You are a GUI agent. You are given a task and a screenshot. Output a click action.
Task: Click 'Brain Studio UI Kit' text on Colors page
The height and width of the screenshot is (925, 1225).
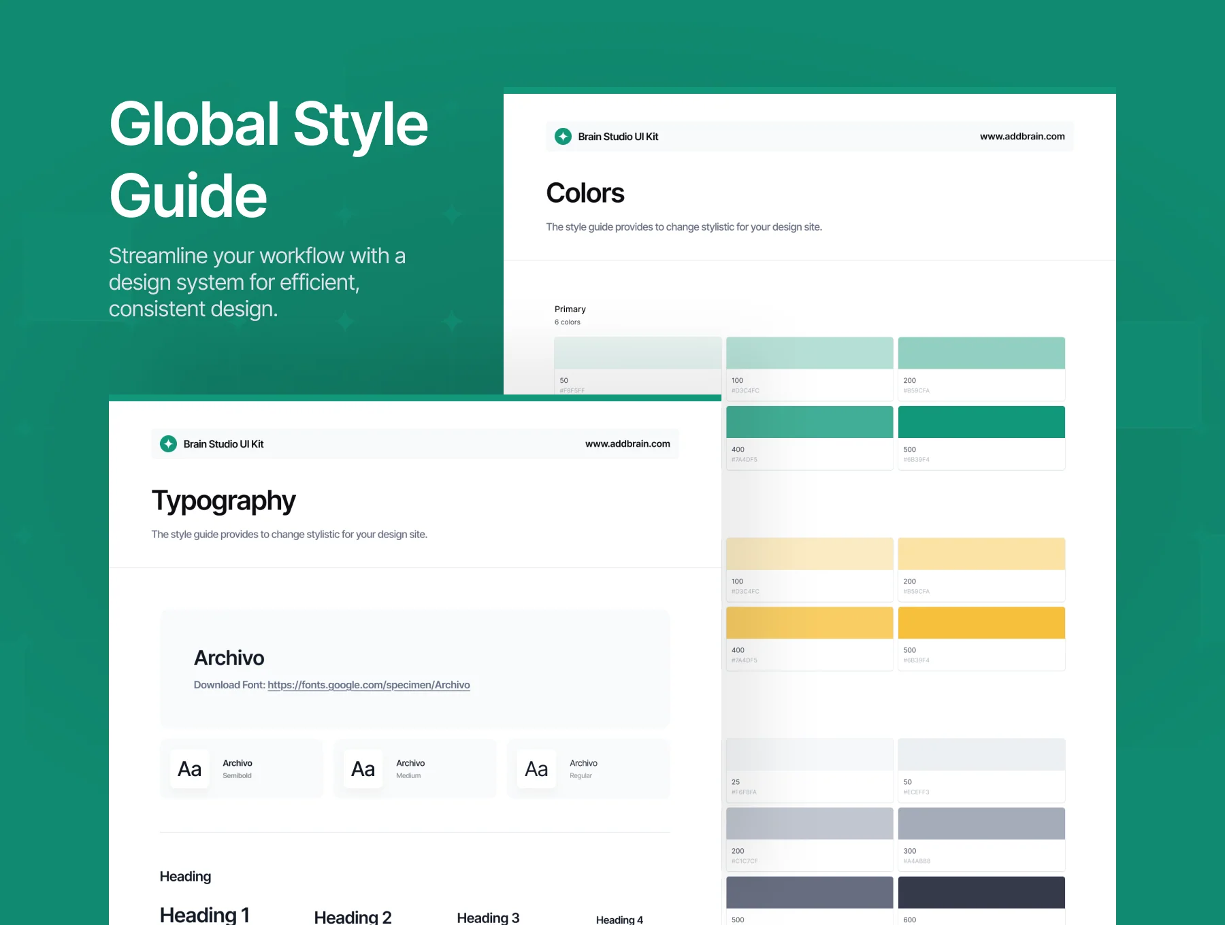pos(618,137)
